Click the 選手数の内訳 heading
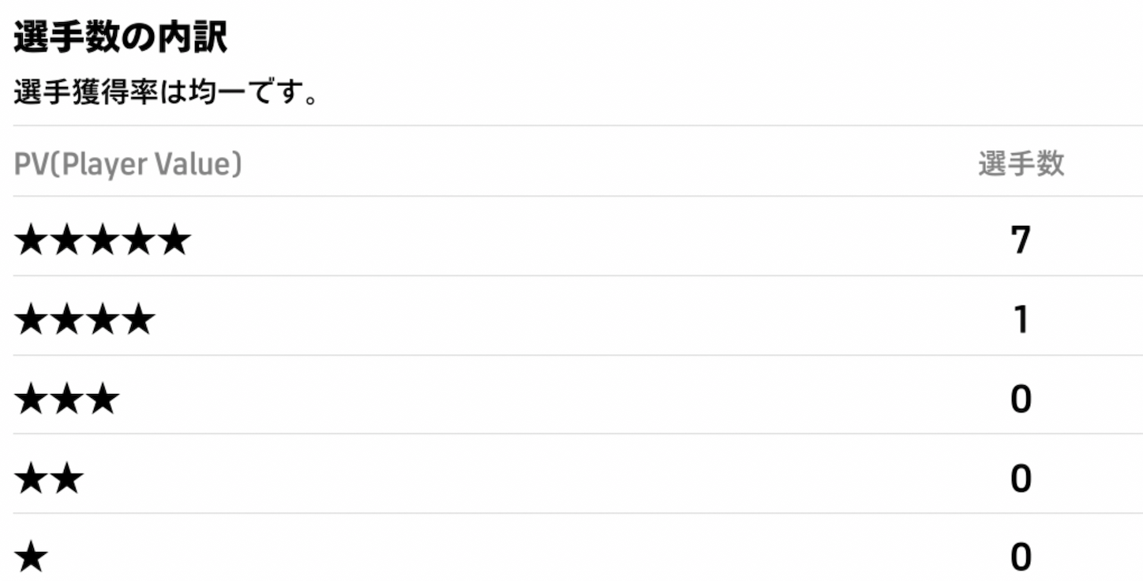1143x581 pixels. 120,39
